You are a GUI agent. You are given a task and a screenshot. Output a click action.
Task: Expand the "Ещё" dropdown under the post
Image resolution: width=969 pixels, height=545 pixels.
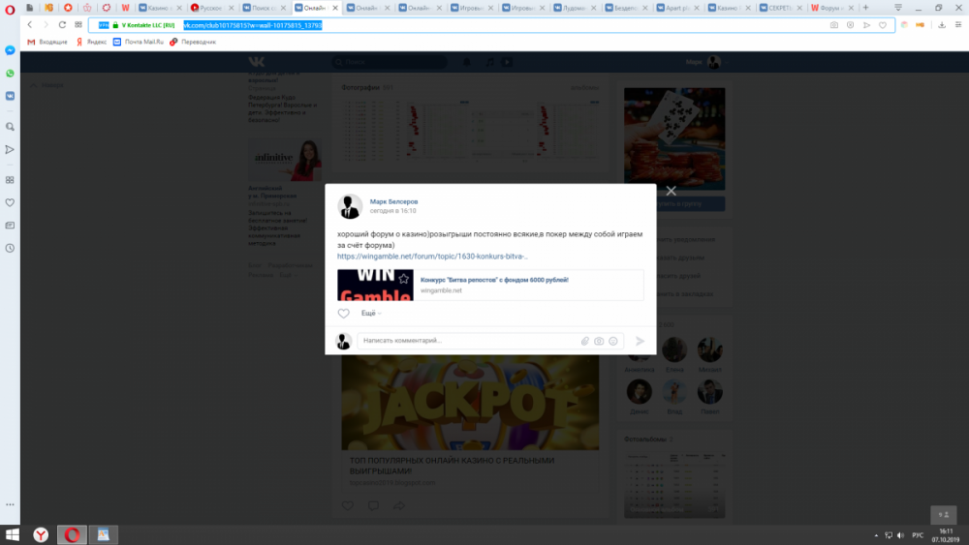(x=370, y=314)
